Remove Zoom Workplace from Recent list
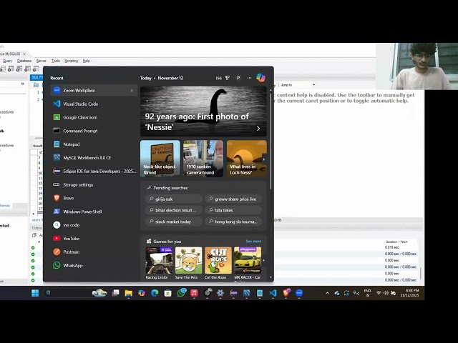This screenshot has height=343, width=458. pyautogui.click(x=132, y=91)
